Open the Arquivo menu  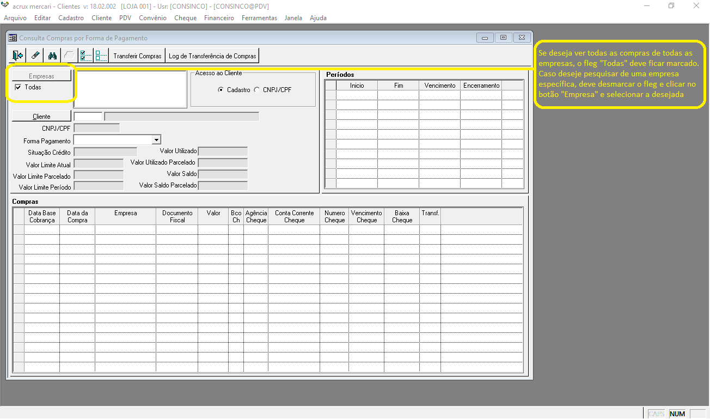[x=15, y=18]
